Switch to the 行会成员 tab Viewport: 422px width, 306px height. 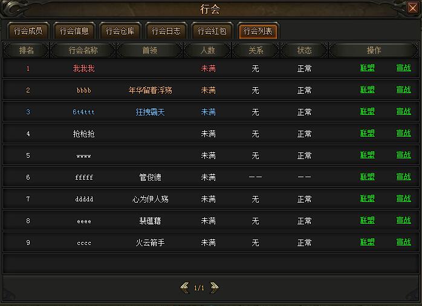coord(28,31)
